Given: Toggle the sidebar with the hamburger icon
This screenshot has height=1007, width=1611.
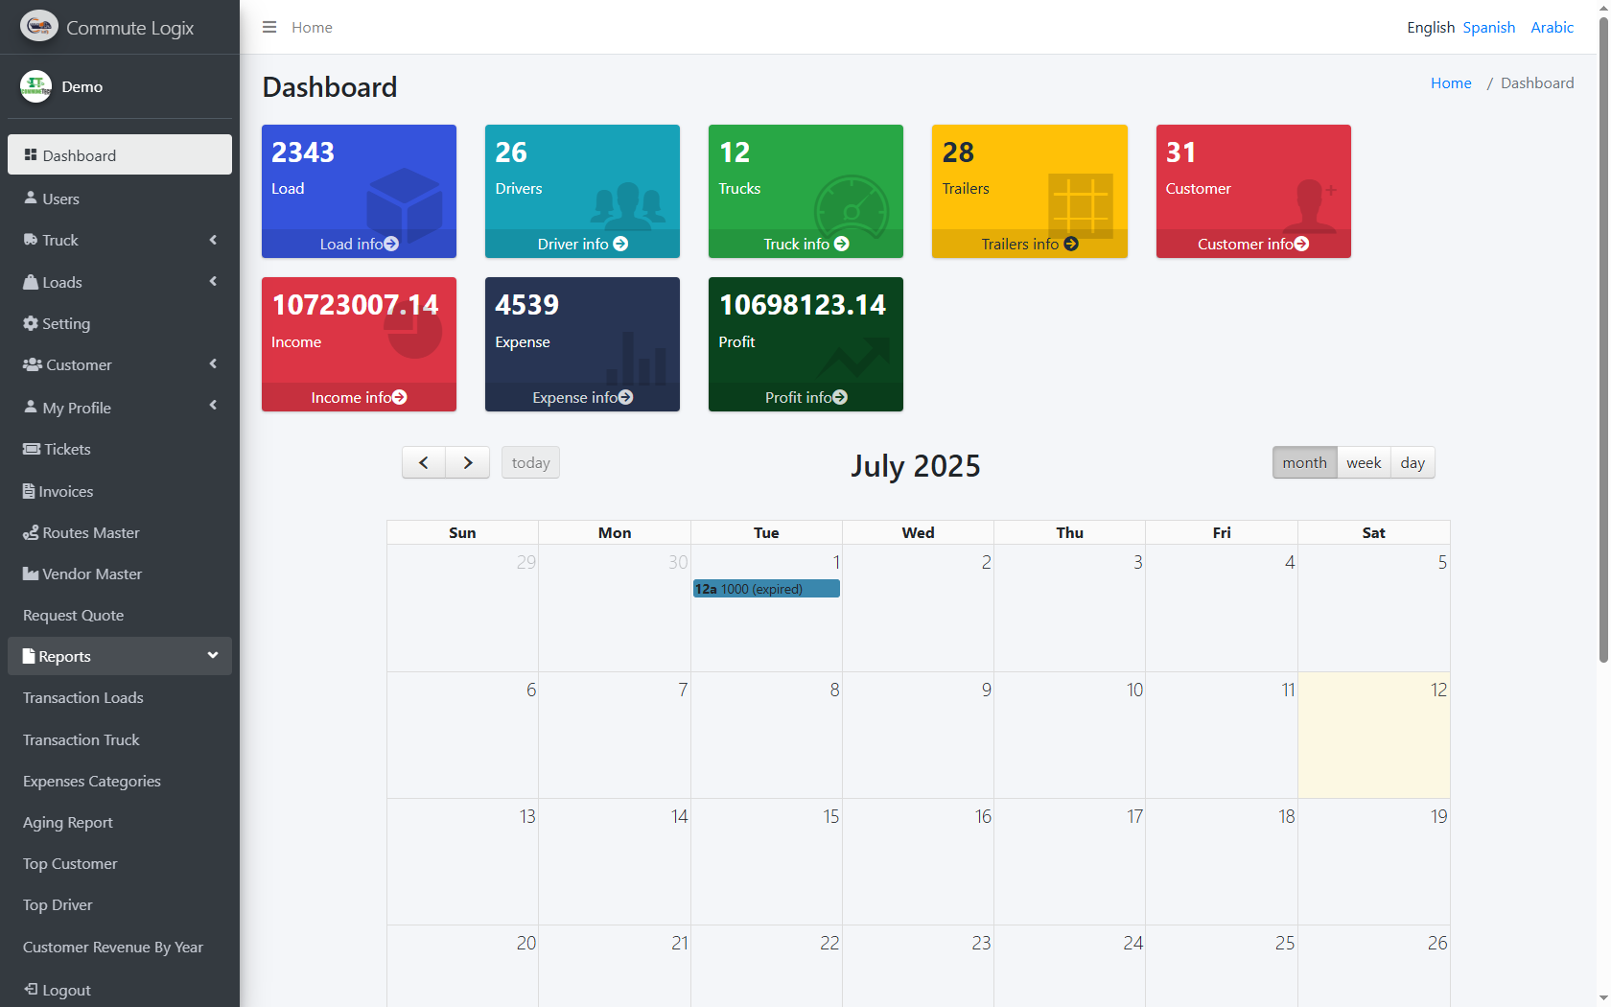Looking at the screenshot, I should pyautogui.click(x=269, y=27).
